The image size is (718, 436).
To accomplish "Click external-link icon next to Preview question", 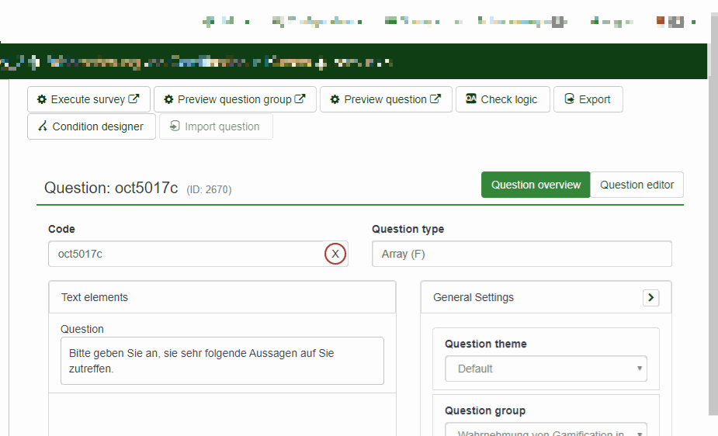I will tap(435, 99).
